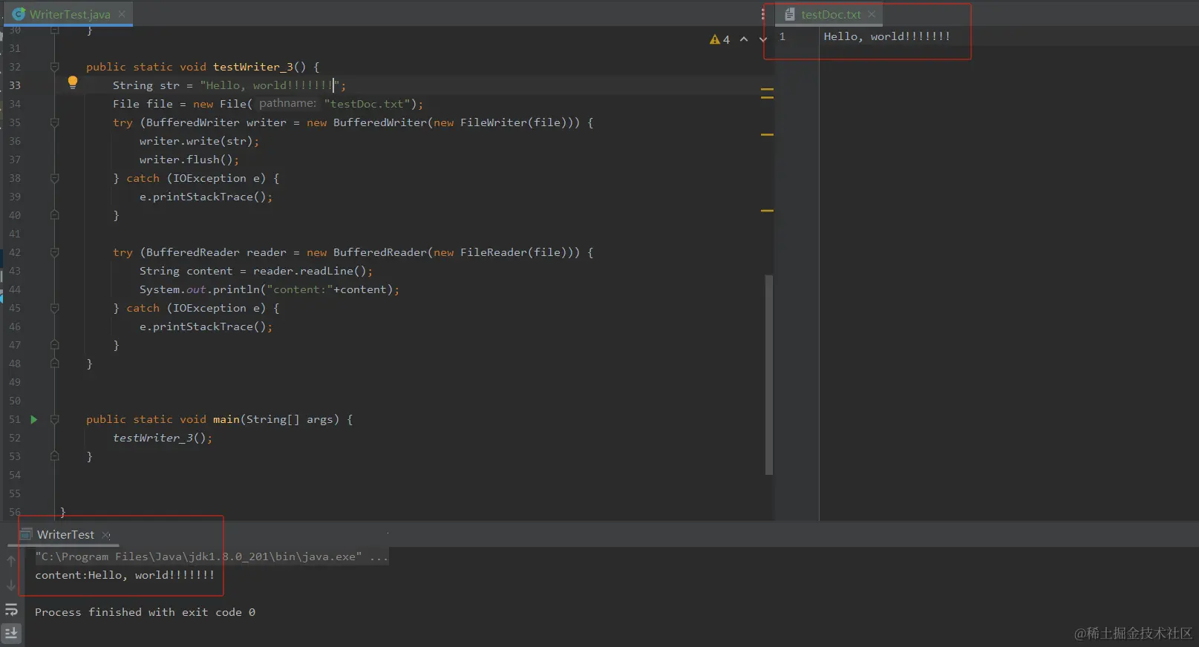Click the 'main' method name on line 51
This screenshot has height=647, width=1199.
[x=226, y=419]
